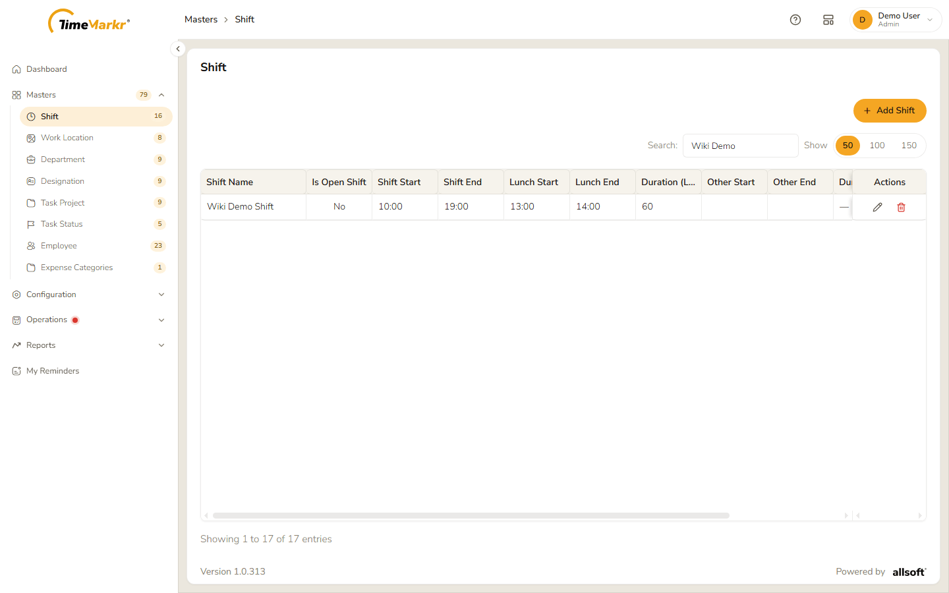This screenshot has height=593, width=949.
Task: Open Task Project in sidebar
Action: pyautogui.click(x=96, y=203)
